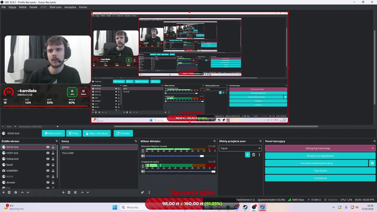Image resolution: width=377 pixels, height=212 pixels.
Task: Hide the KAMEREK source
Action: coord(48,170)
